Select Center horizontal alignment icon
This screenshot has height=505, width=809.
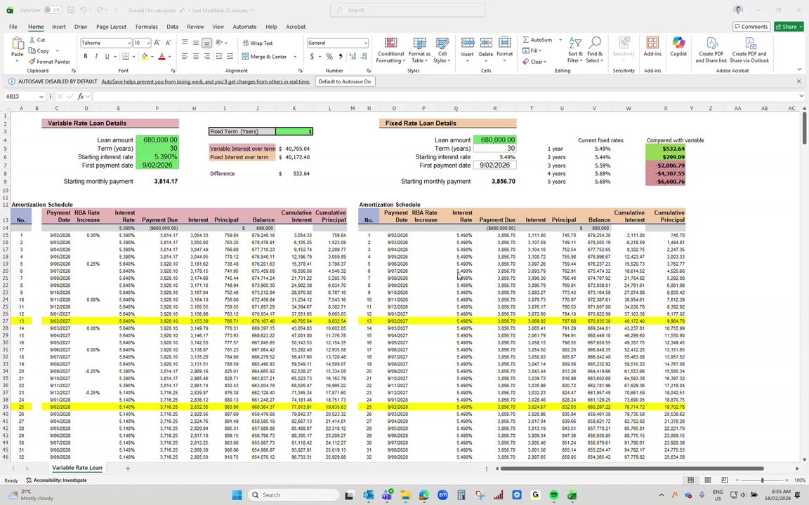click(195, 56)
